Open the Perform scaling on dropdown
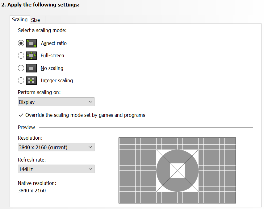The width and height of the screenshot is (264, 209). click(x=56, y=102)
